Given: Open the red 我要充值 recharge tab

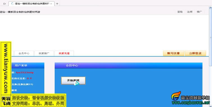Looking at the screenshot, I should coord(64,53).
